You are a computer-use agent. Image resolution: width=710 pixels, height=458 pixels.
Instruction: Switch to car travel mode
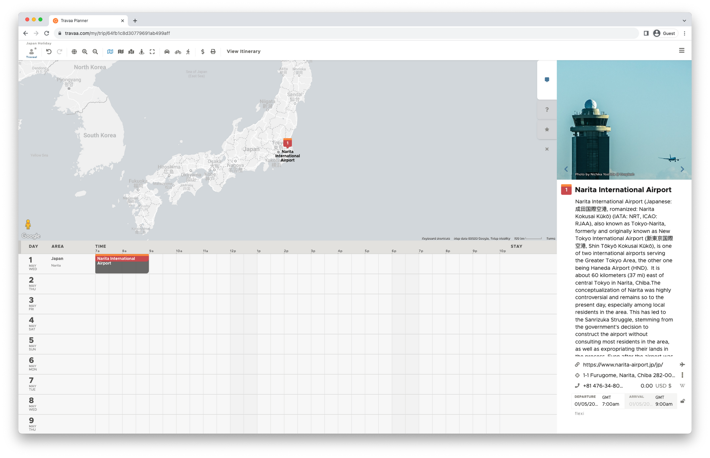[x=167, y=52]
